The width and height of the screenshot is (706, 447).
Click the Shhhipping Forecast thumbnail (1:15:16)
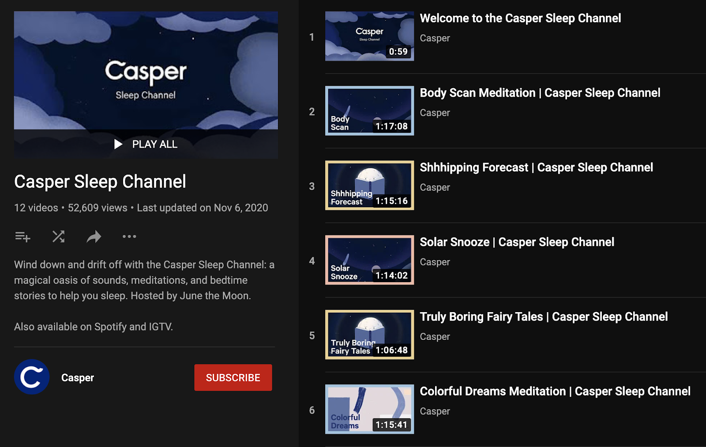point(369,185)
